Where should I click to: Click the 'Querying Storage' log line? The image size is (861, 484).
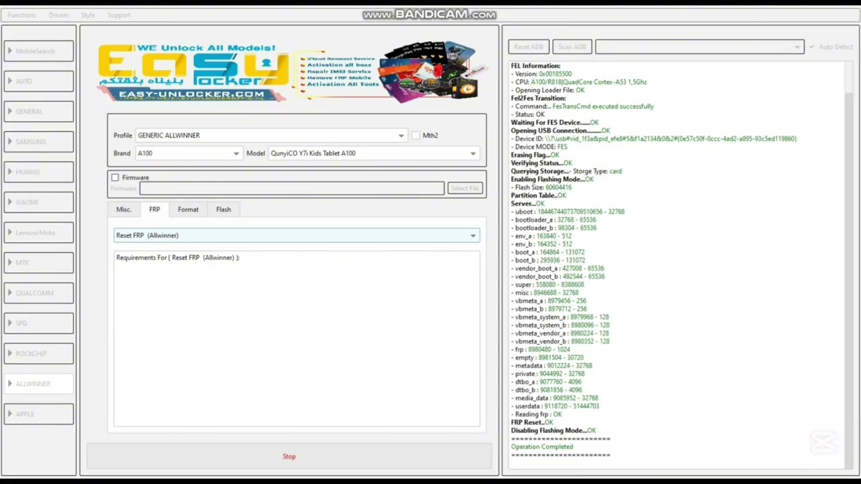click(x=566, y=171)
